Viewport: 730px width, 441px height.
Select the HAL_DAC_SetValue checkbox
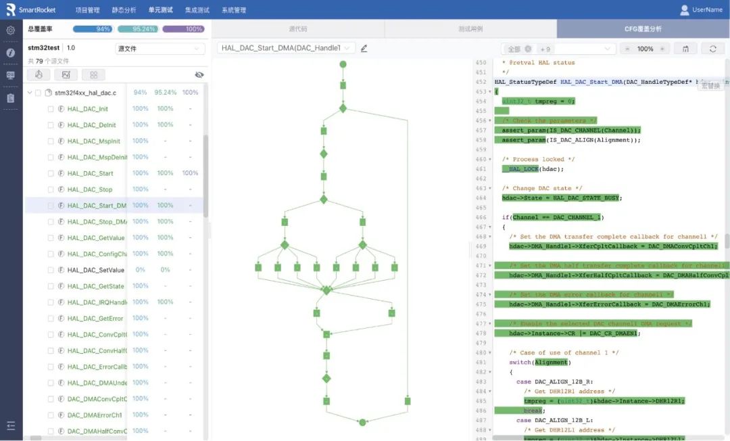(51, 270)
